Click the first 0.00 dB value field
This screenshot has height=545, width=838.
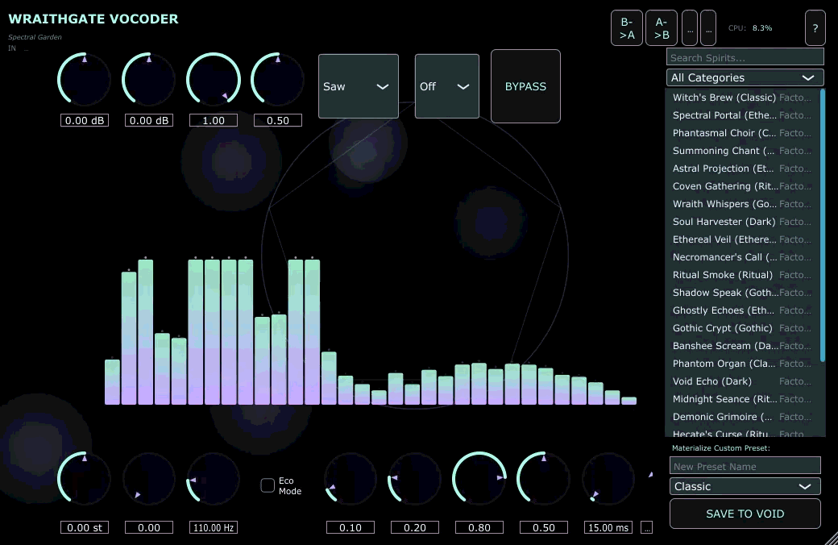pos(85,120)
